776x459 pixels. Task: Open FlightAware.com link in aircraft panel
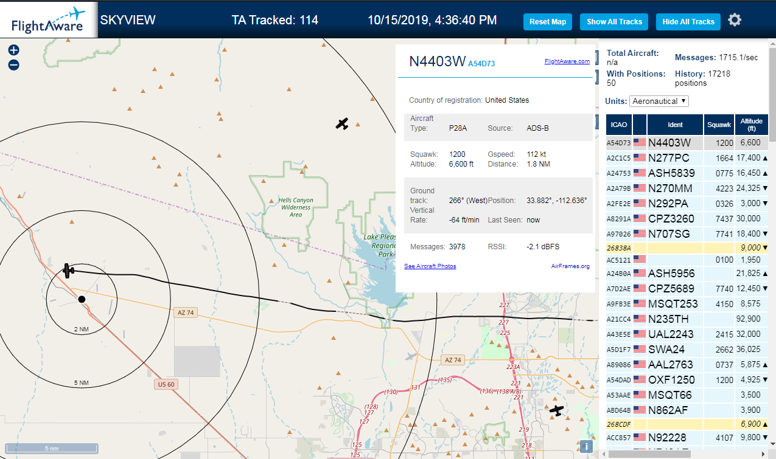tap(567, 61)
